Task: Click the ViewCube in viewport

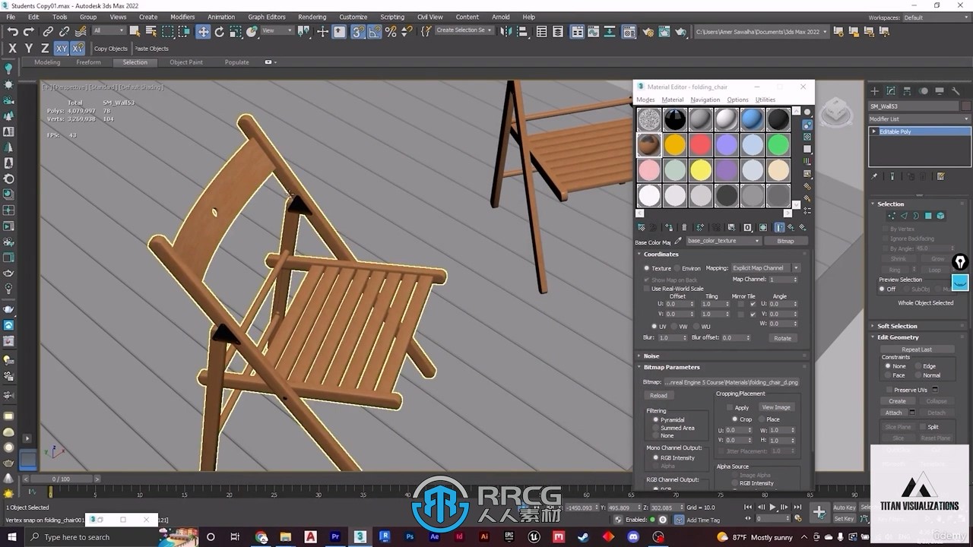Action: 836,113
